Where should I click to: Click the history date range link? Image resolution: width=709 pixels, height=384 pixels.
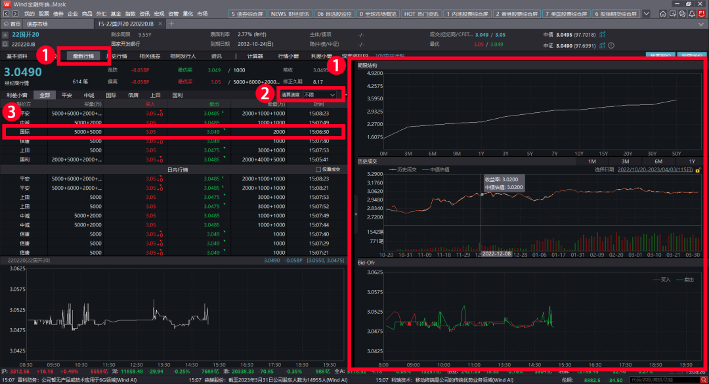(655, 169)
